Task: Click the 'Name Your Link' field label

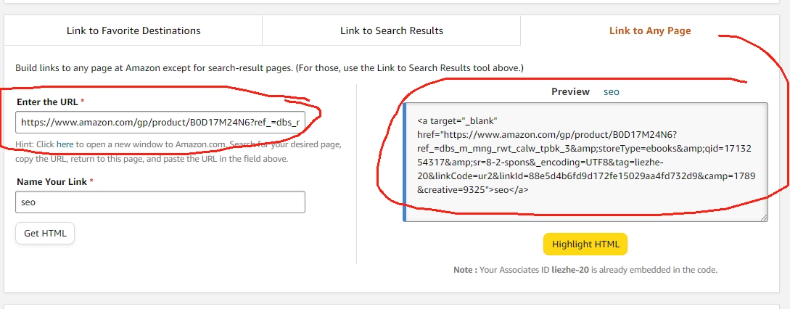Action: click(52, 181)
